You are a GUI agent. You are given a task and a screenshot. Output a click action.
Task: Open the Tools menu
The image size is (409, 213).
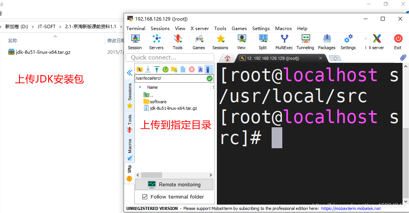pyautogui.click(x=220, y=29)
